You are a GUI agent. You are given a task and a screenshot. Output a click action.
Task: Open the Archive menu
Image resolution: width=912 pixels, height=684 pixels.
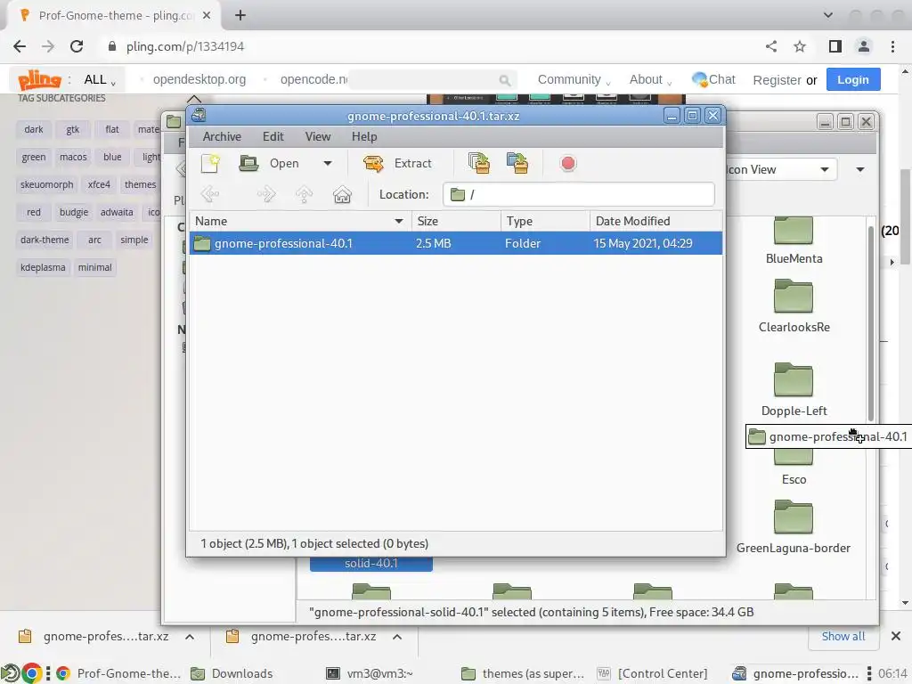tap(222, 136)
